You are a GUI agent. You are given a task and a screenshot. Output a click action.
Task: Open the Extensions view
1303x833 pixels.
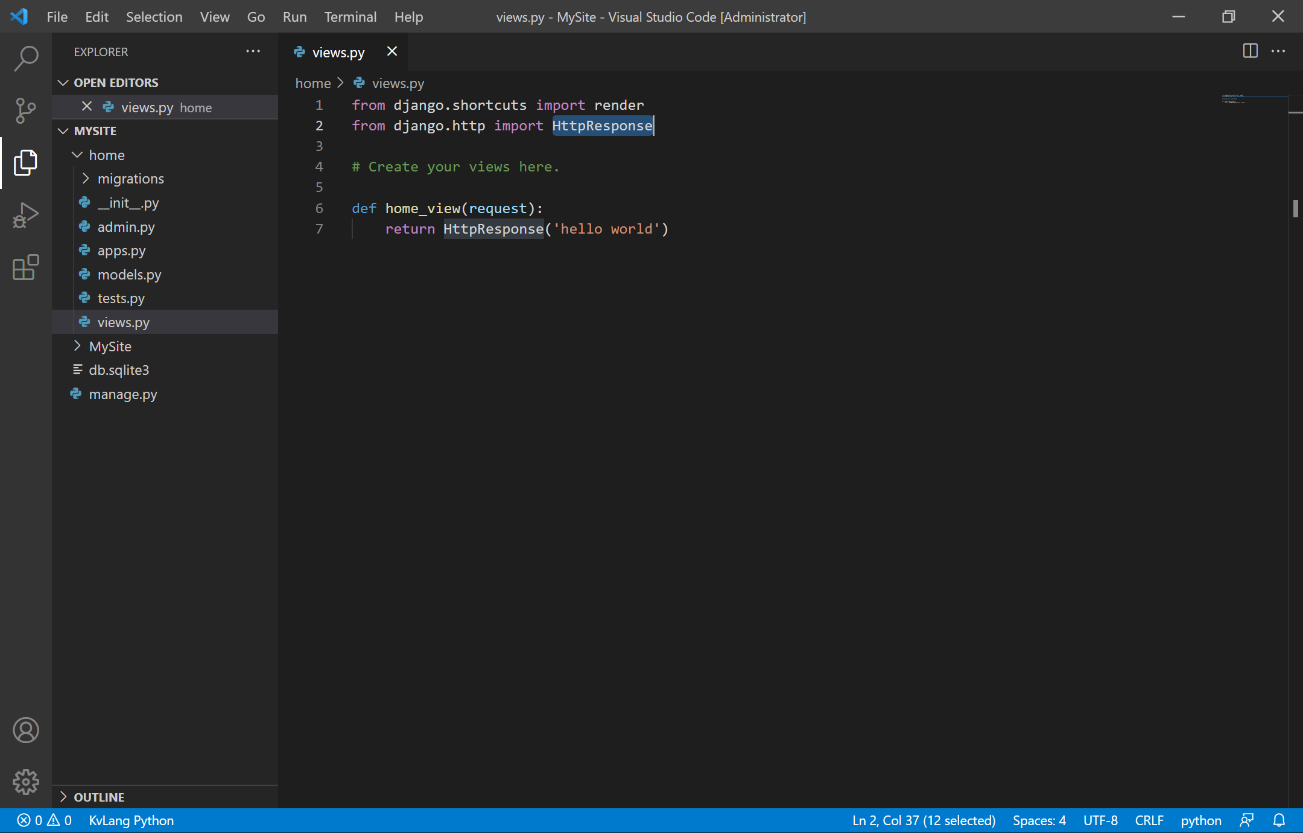(x=26, y=267)
